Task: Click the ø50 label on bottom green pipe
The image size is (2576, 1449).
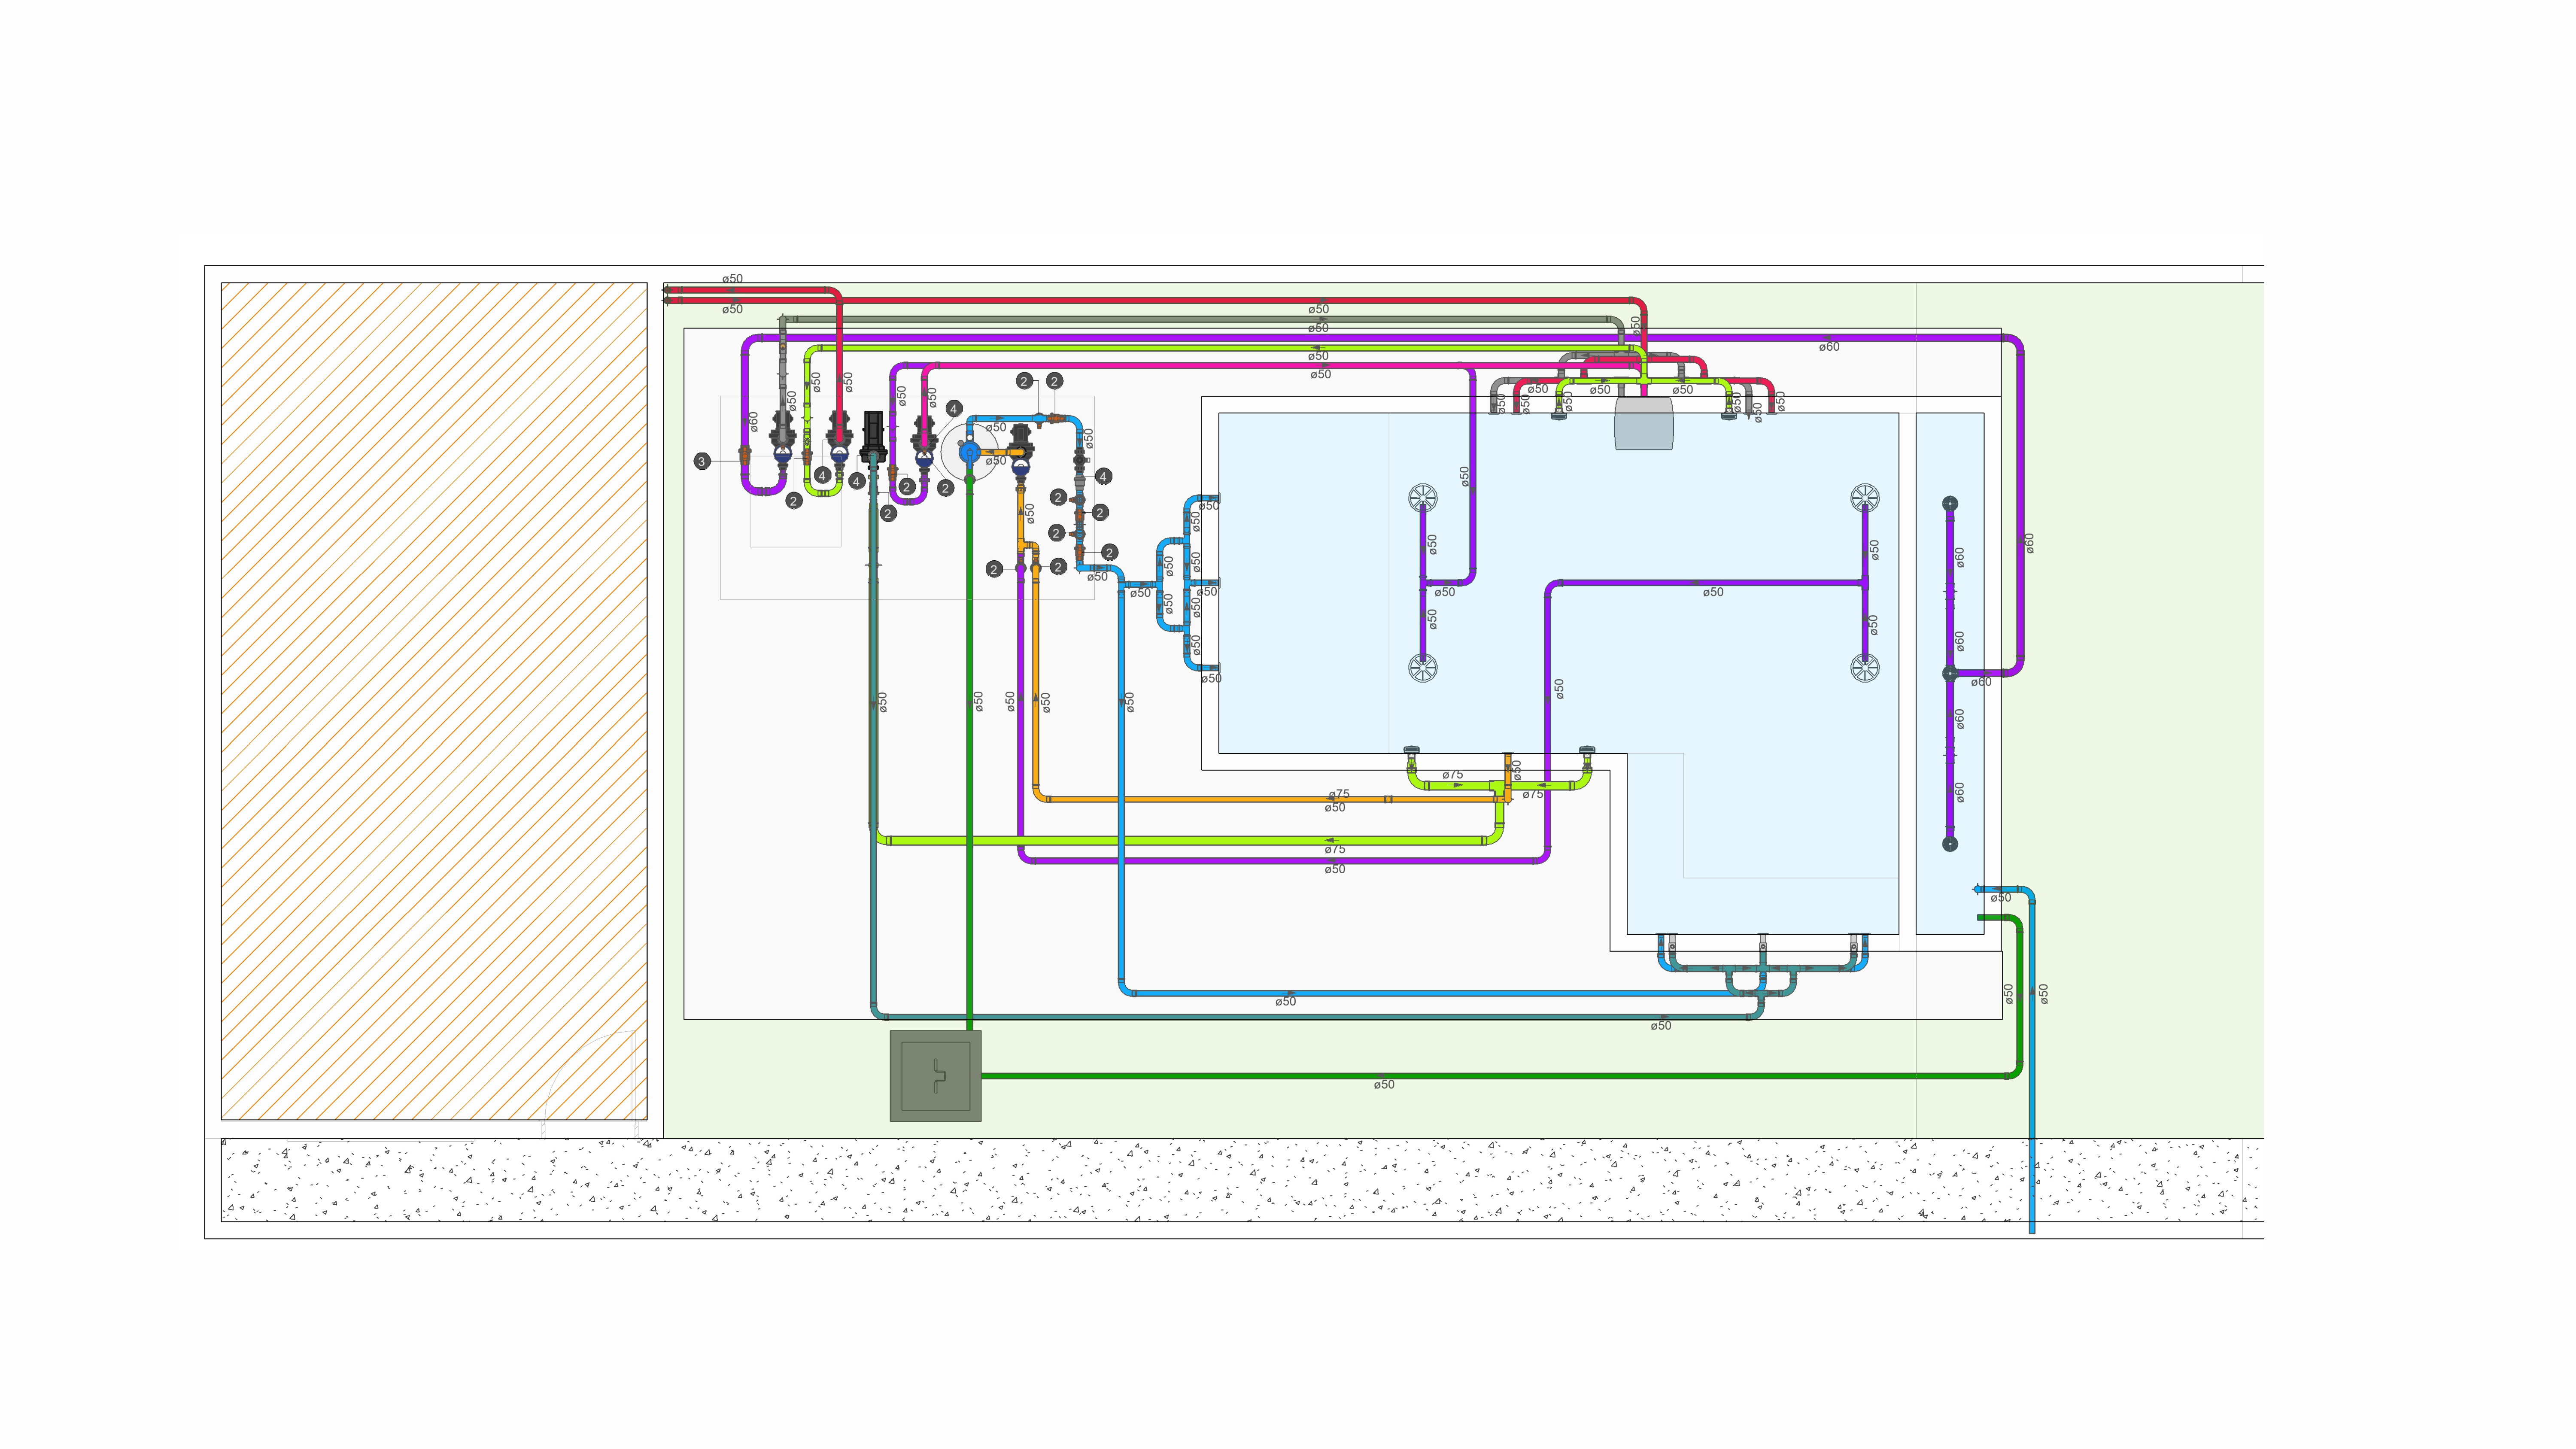Action: (1384, 1085)
